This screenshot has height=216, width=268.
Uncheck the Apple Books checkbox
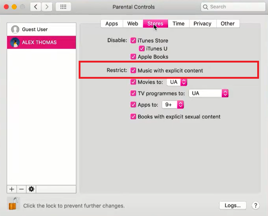click(x=133, y=57)
